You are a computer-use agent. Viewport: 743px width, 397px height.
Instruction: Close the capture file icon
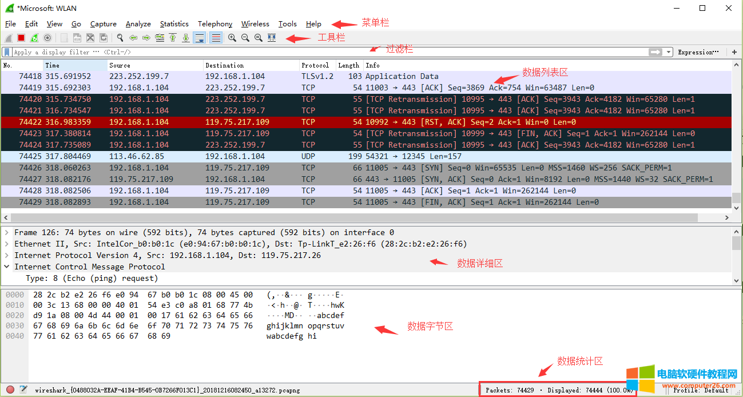pyautogui.click(x=90, y=38)
